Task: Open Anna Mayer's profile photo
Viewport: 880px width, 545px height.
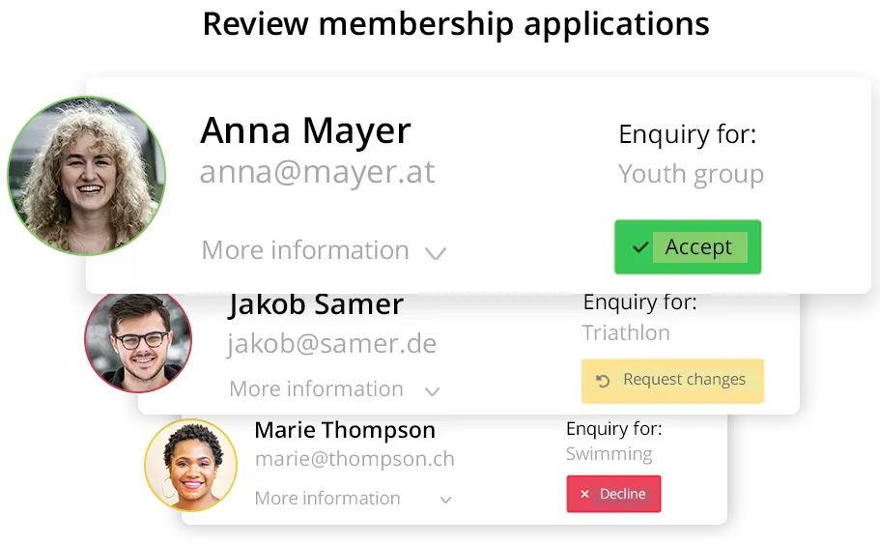Action: pos(86,176)
